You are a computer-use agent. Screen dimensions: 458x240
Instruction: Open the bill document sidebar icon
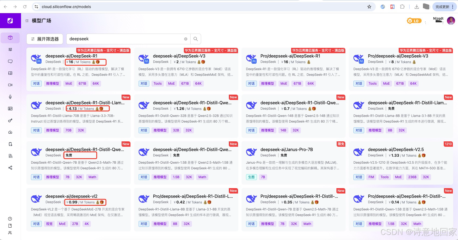[x=10, y=156]
